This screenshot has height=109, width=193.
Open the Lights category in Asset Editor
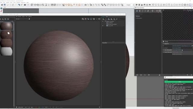pos(140,11)
